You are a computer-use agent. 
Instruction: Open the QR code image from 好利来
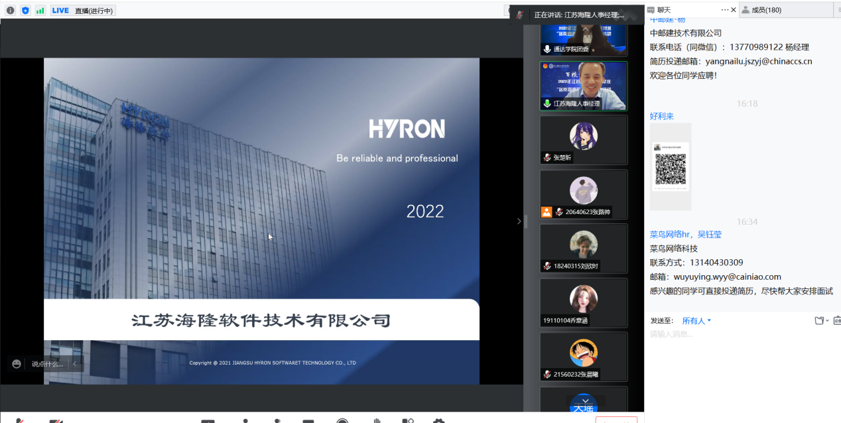pos(671,167)
